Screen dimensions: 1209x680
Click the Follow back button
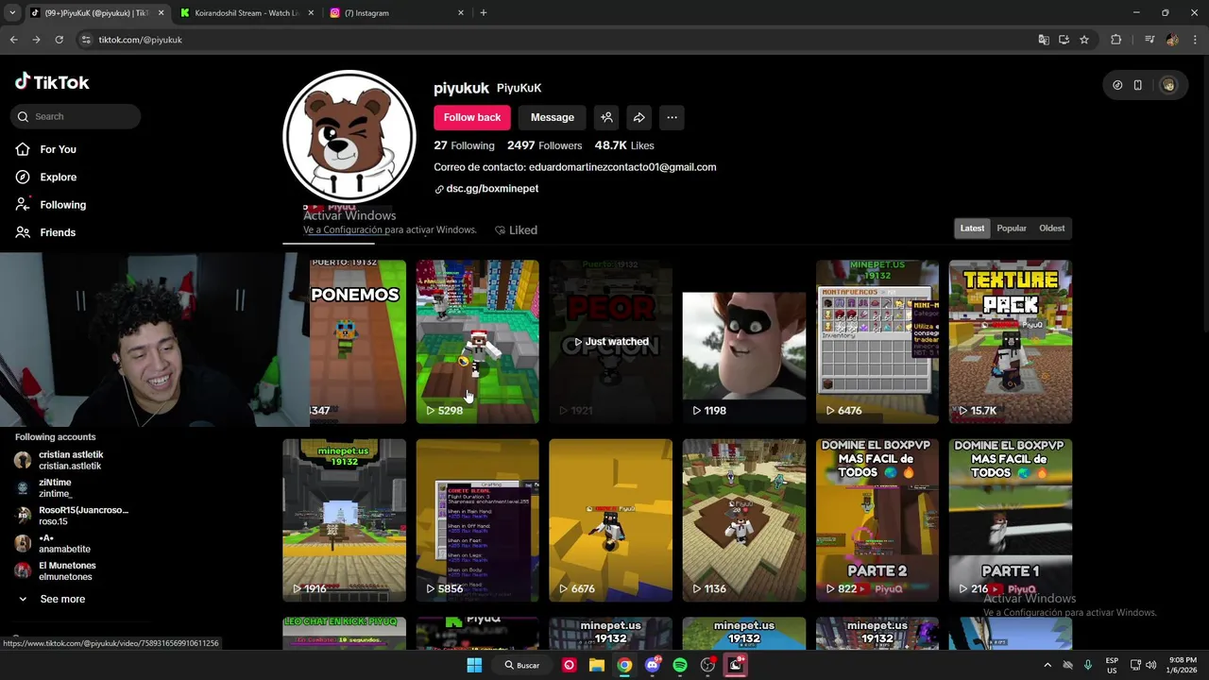click(x=472, y=117)
